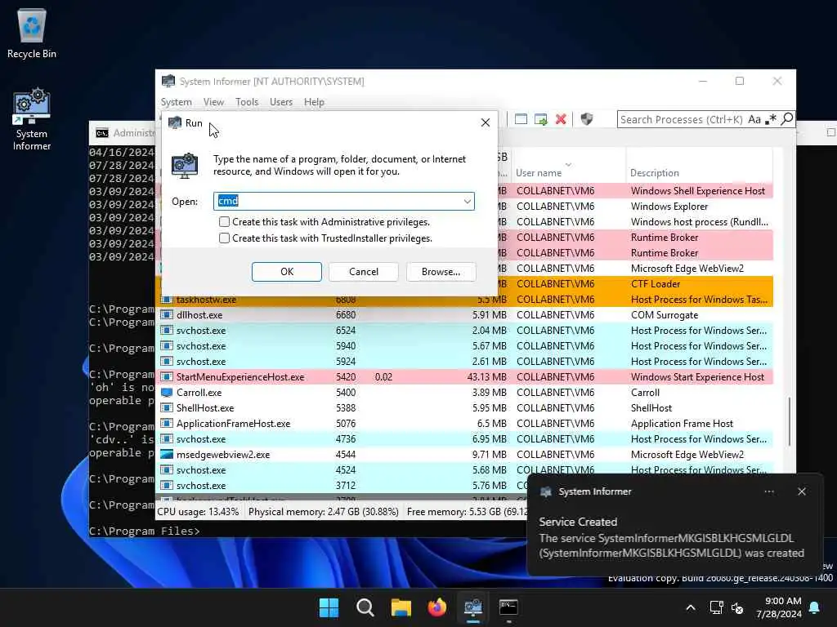This screenshot has width=837, height=627.
Task: Show hidden tray icons chevron
Action: [690, 607]
